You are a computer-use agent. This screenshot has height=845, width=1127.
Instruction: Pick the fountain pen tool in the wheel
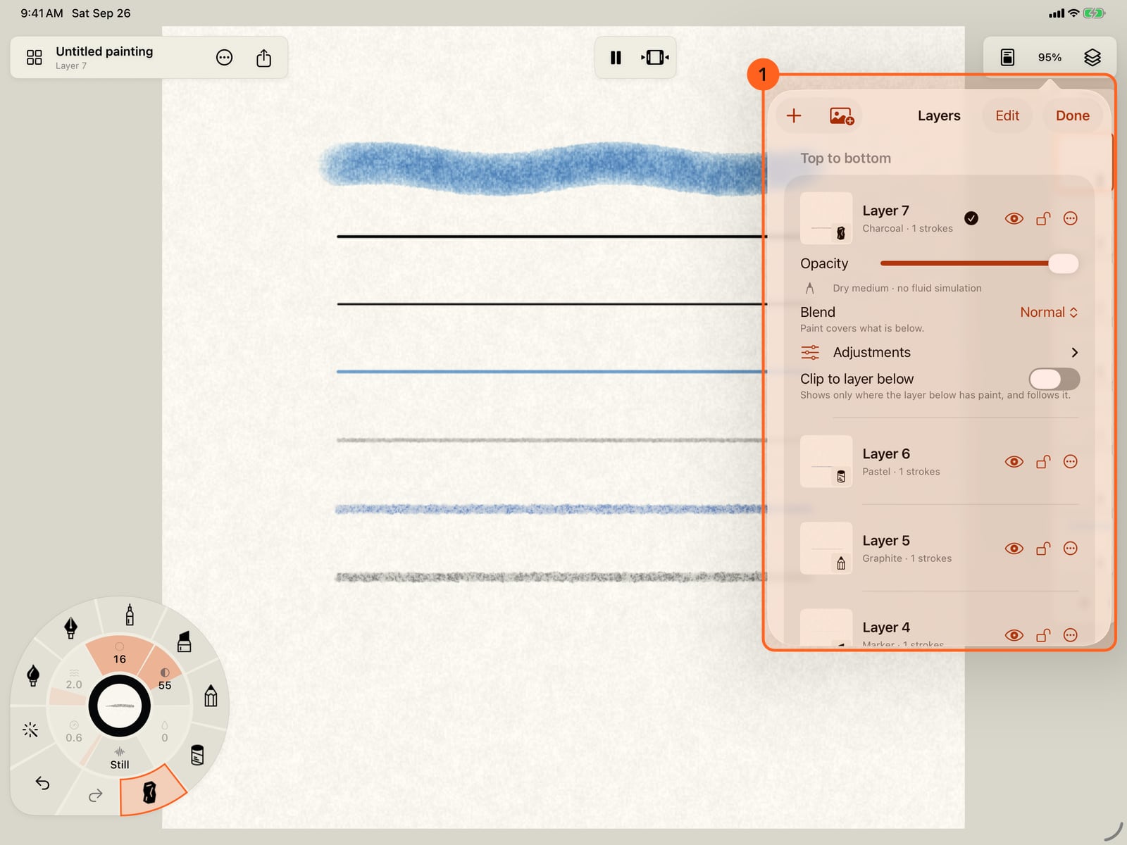point(70,627)
